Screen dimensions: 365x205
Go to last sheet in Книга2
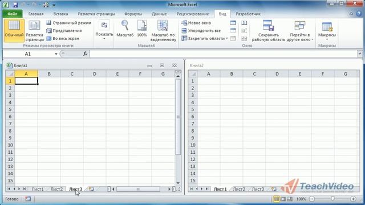206,189
